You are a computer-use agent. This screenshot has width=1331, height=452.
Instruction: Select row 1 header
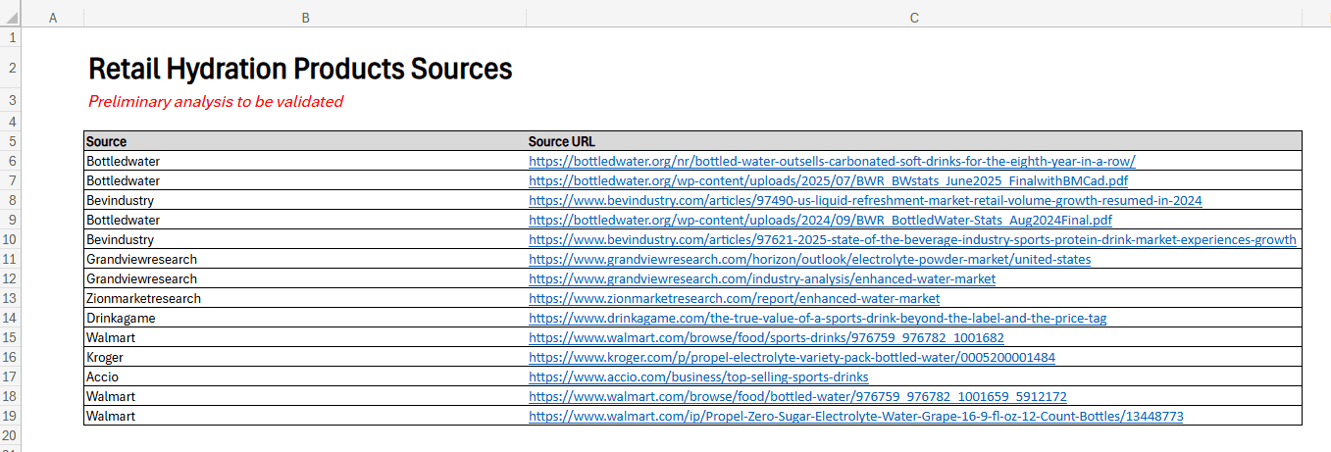pyautogui.click(x=10, y=37)
